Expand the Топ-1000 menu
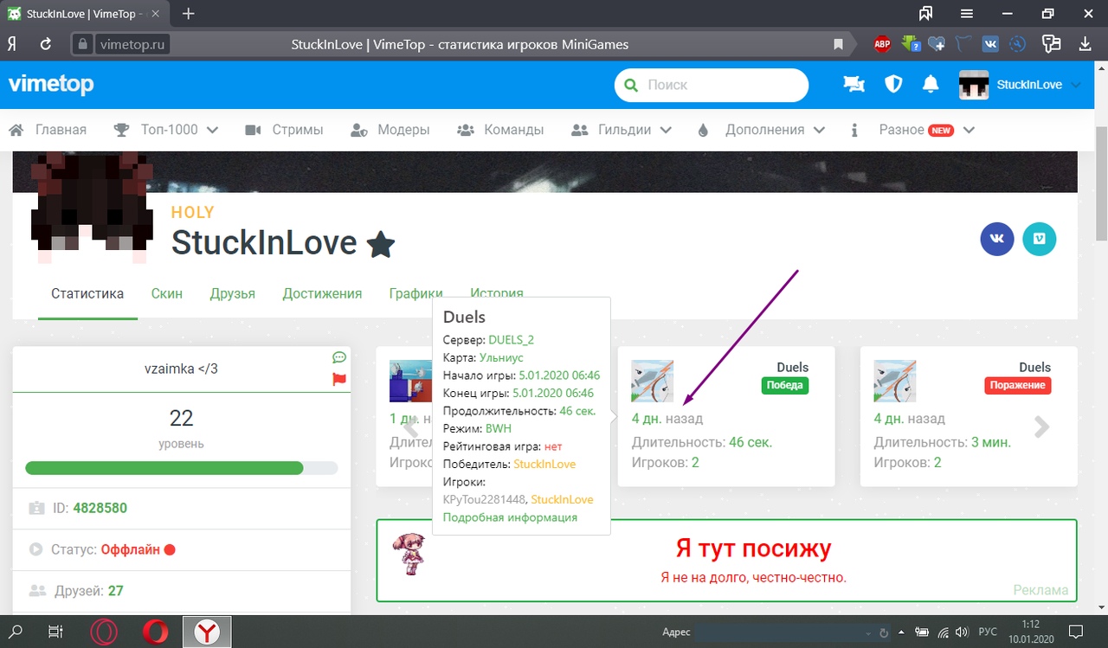The height and width of the screenshot is (648, 1108). [166, 130]
